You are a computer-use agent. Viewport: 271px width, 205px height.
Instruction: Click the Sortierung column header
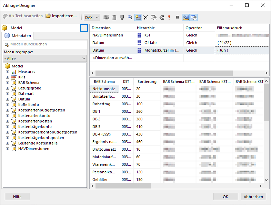click(x=147, y=82)
